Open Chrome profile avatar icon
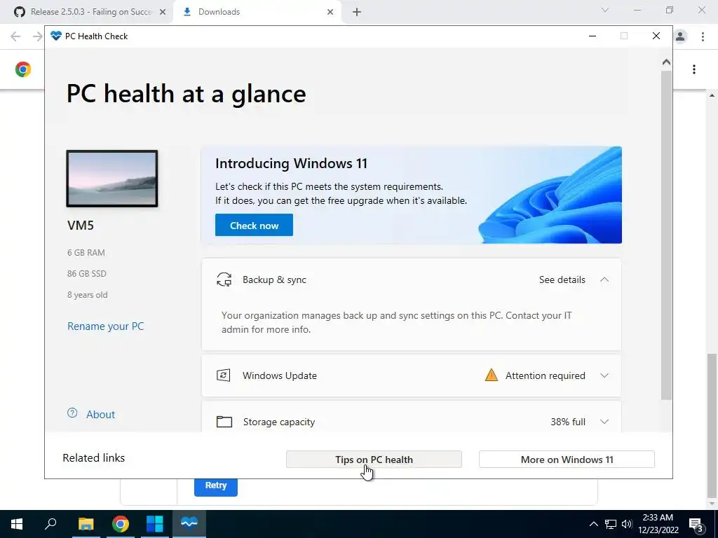 click(x=680, y=36)
